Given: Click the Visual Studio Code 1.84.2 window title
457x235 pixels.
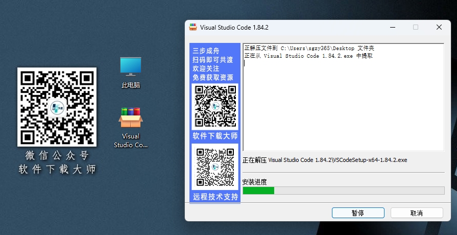Looking at the screenshot, I should click(x=234, y=28).
